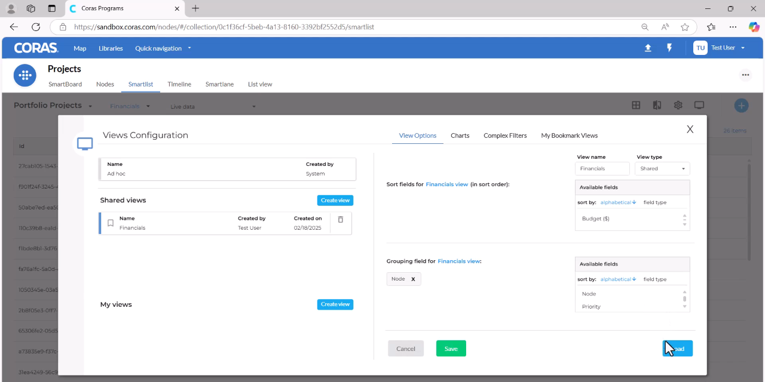Click the CORAS logo

pyautogui.click(x=36, y=48)
